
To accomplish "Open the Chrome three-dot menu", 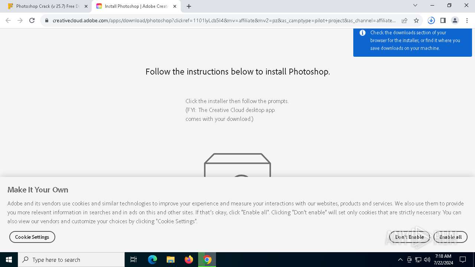I will coord(467,20).
